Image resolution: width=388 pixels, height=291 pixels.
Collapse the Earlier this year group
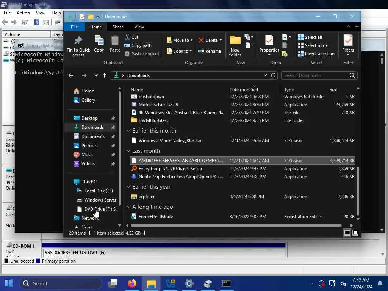(x=128, y=187)
